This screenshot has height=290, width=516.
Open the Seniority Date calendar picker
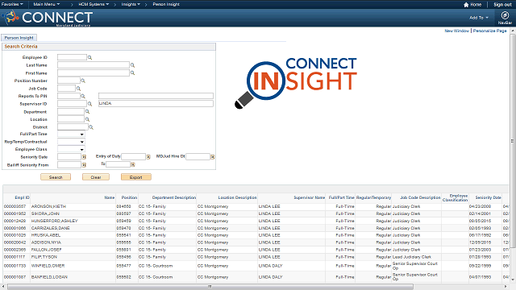point(84,157)
